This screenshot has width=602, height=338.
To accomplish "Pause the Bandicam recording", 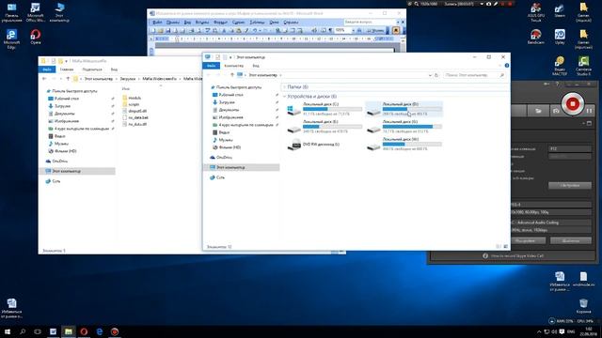I will (x=589, y=111).
